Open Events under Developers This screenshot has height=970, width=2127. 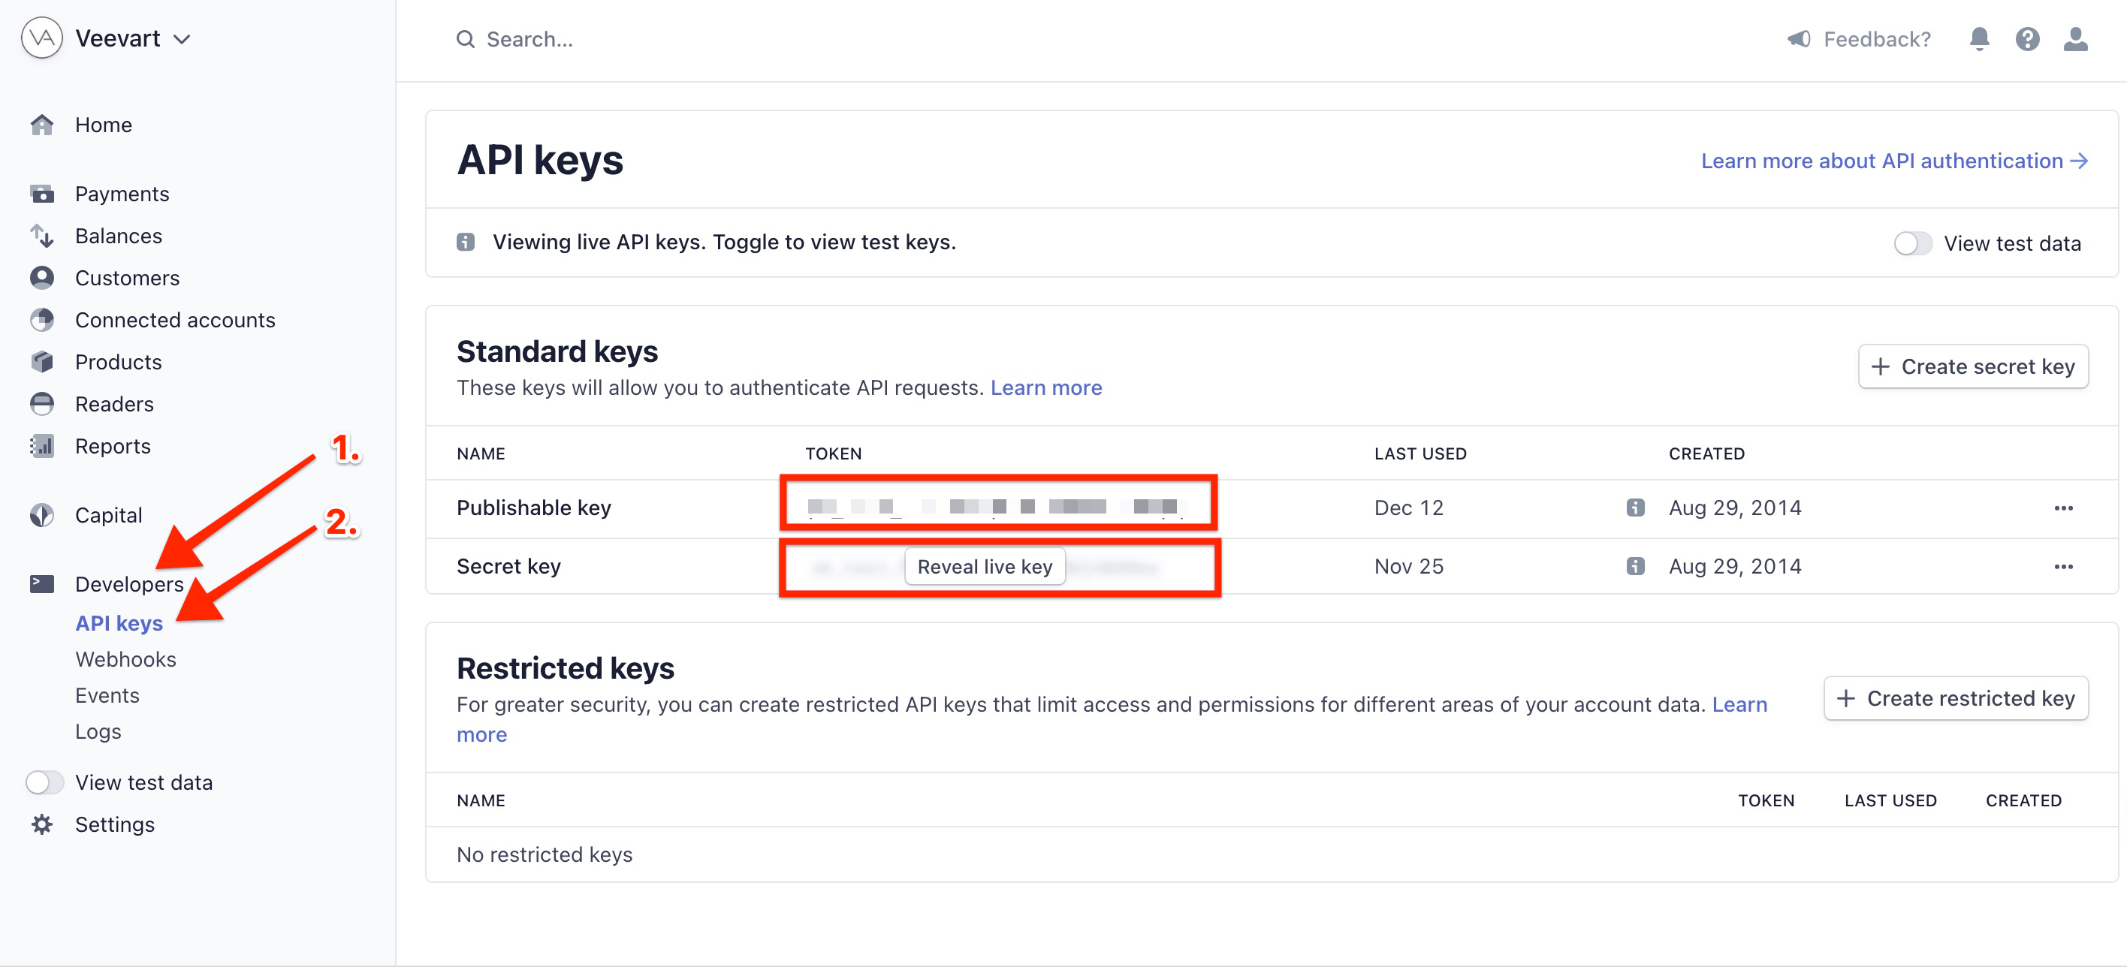(x=107, y=694)
